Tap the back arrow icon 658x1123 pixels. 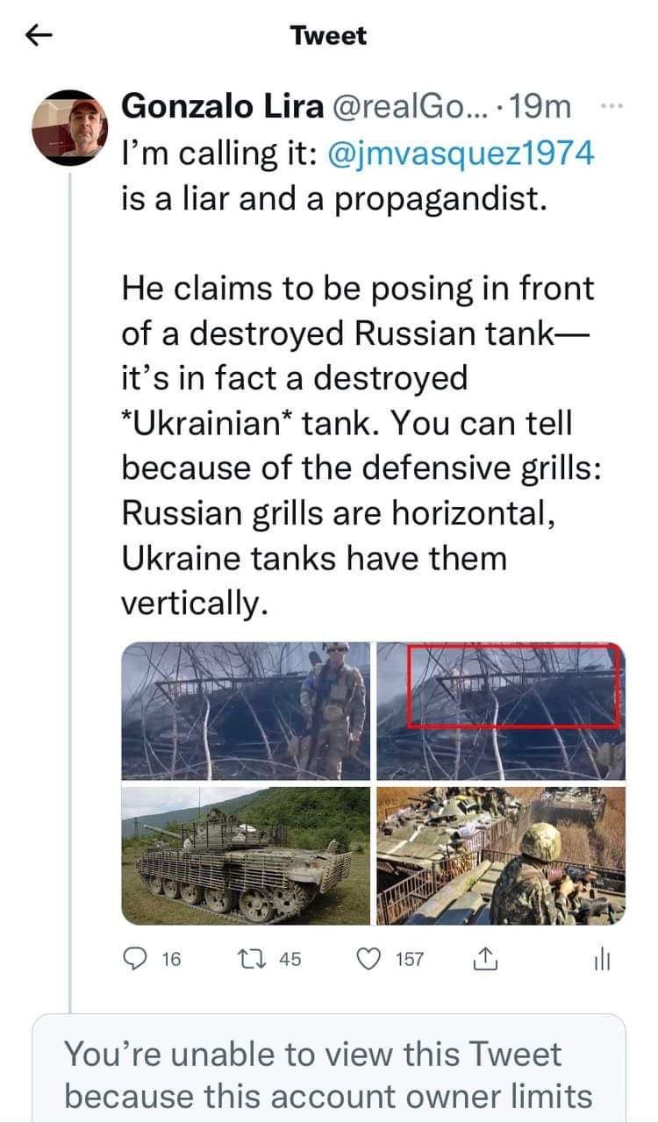[38, 36]
